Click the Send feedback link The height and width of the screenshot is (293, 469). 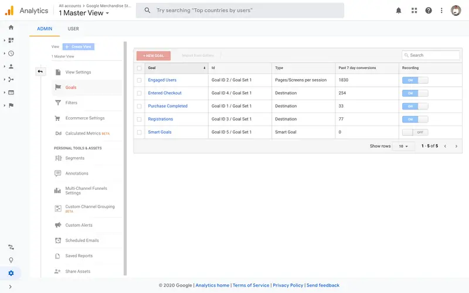(x=323, y=285)
